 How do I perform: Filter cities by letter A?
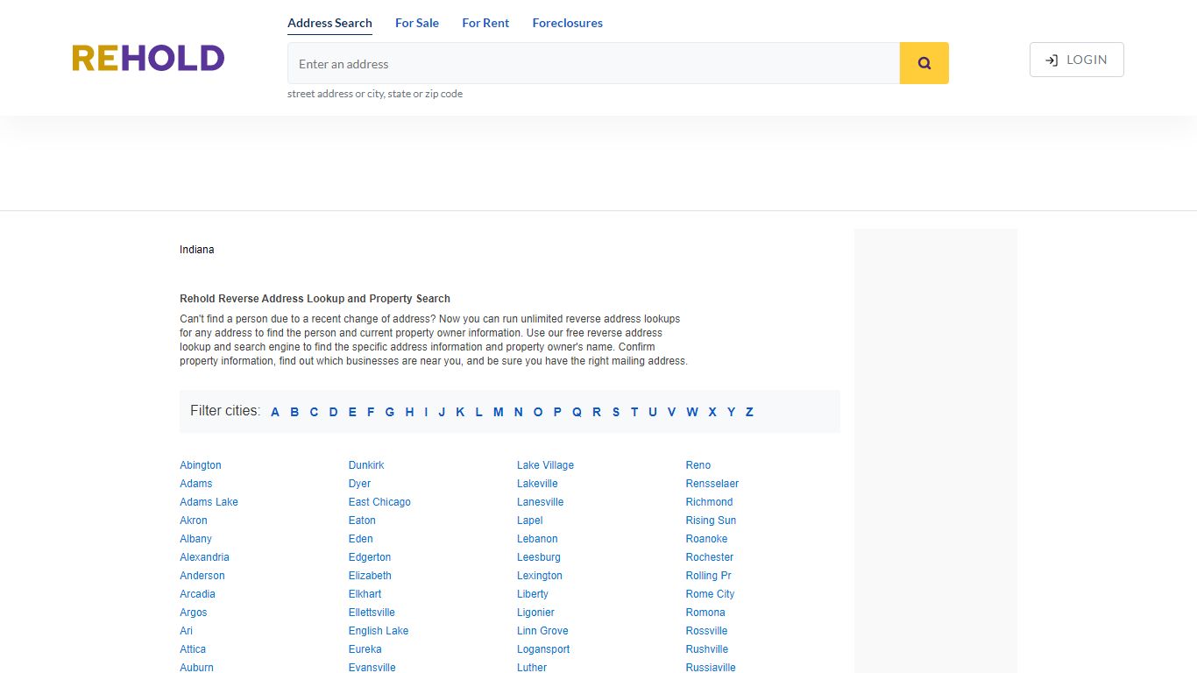[x=275, y=412]
